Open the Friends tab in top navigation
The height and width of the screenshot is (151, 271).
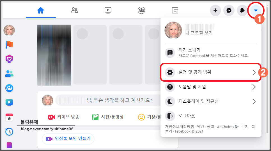[x=74, y=11]
